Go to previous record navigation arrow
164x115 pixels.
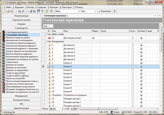[x=54, y=109]
